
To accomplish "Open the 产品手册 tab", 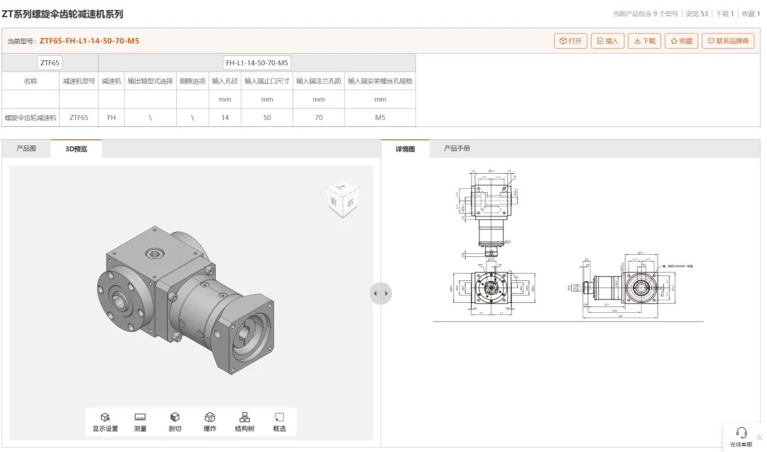I will point(457,148).
